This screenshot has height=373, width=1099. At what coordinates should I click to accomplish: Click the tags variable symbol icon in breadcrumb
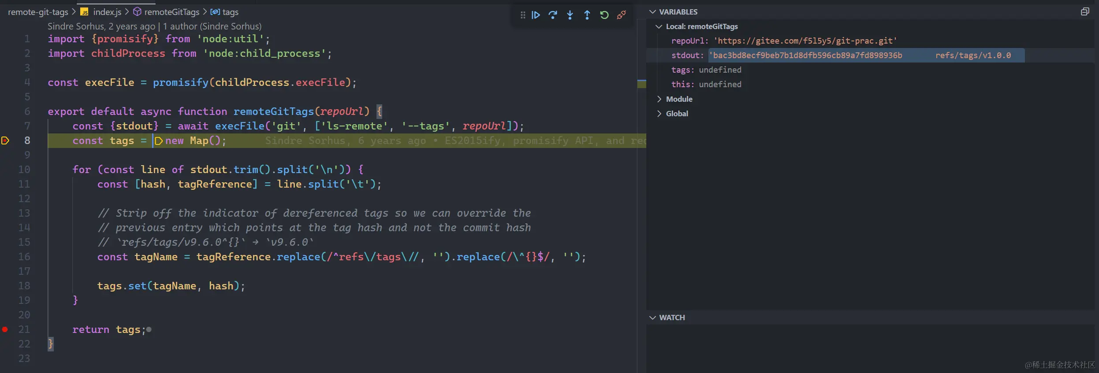point(215,12)
